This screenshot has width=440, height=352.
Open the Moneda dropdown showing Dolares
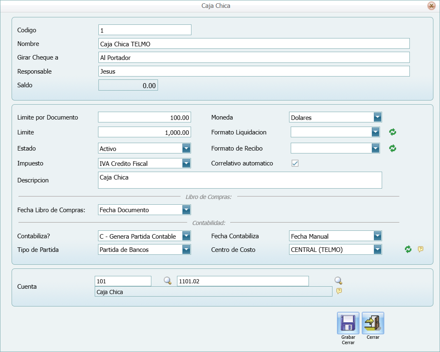pyautogui.click(x=377, y=117)
